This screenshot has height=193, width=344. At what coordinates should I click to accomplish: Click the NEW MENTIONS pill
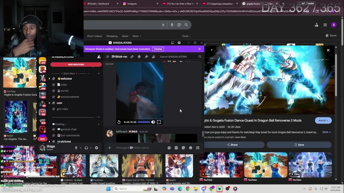[x=76, y=65]
